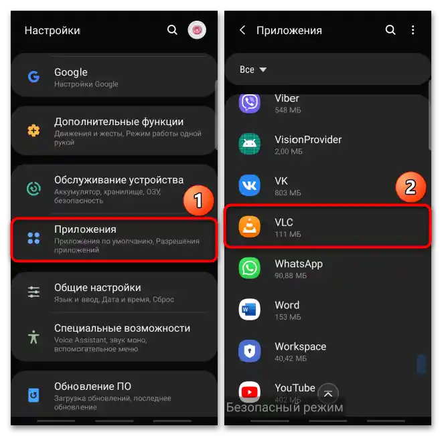The height and width of the screenshot is (436, 442).
Task: Open Специальные возможности entry
Action: pyautogui.click(x=114, y=337)
